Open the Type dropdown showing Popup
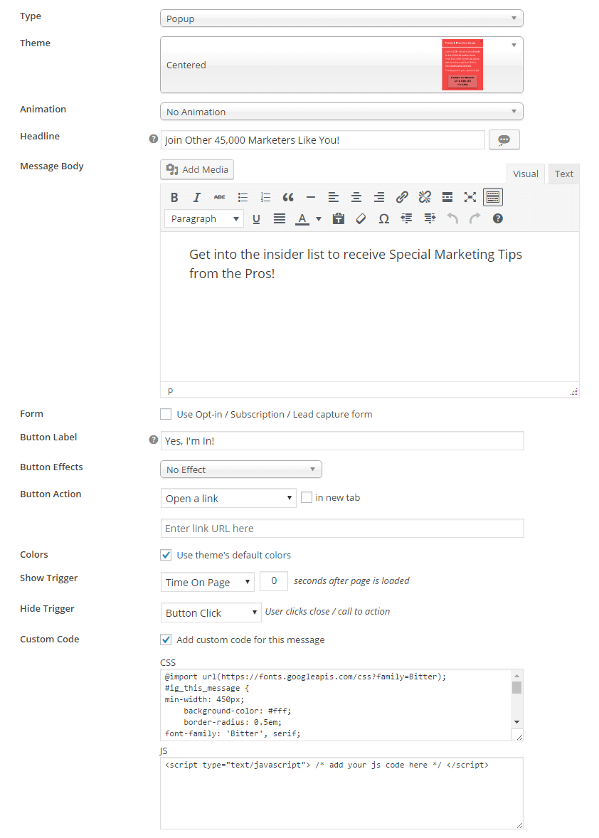This screenshot has width=599, height=838. click(x=341, y=18)
